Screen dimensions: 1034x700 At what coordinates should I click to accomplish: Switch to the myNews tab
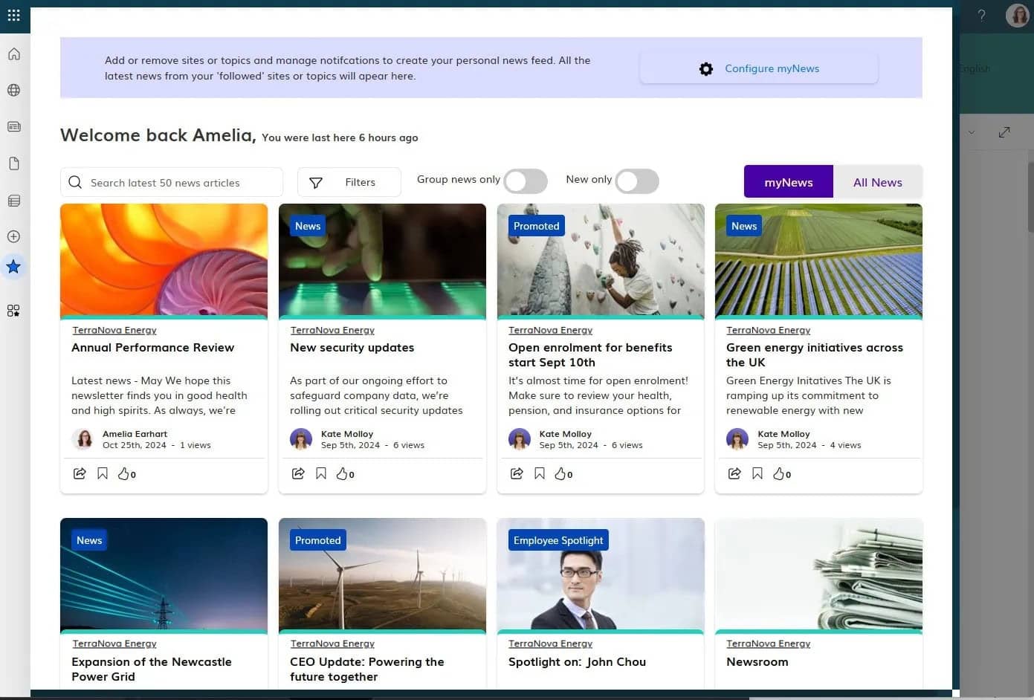(x=789, y=182)
